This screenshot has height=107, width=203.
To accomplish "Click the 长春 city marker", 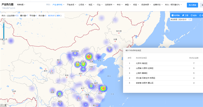I will [115, 41].
